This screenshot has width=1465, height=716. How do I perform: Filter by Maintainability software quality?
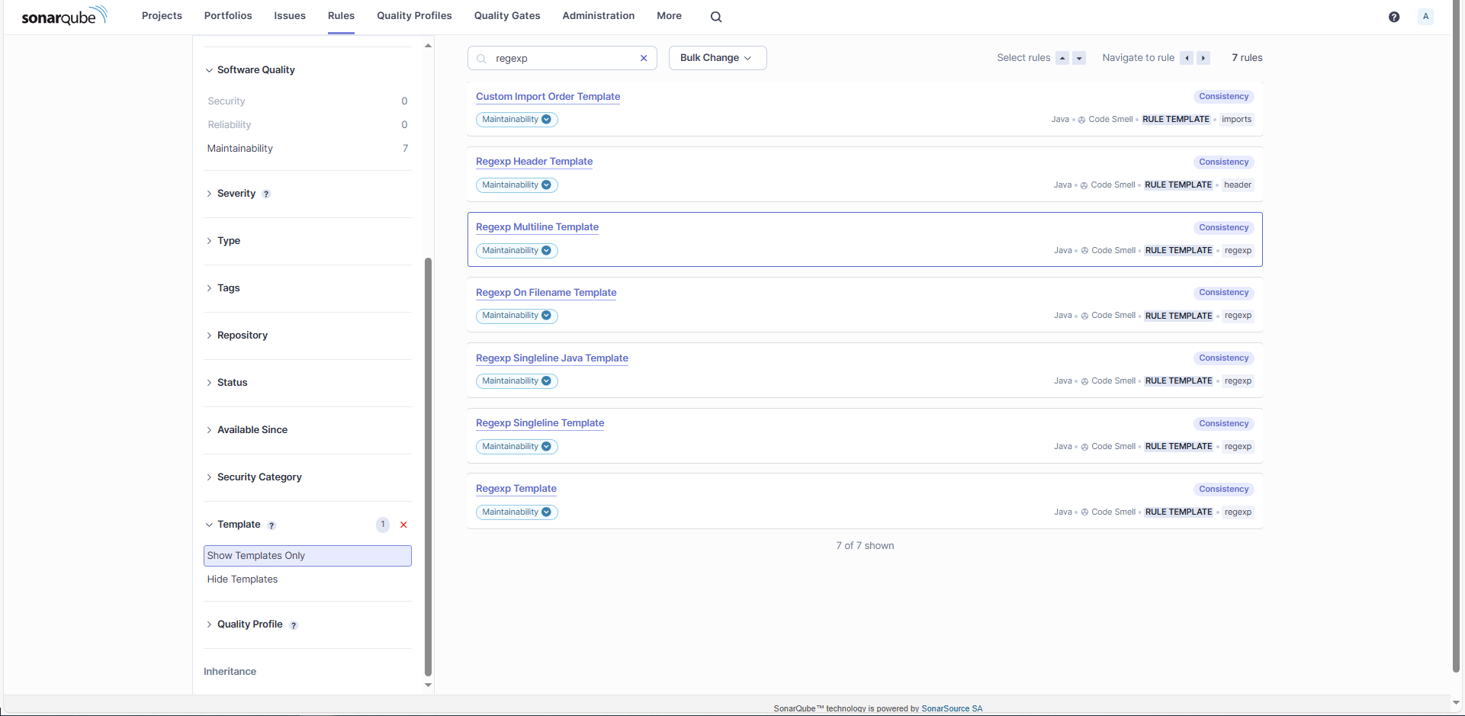point(307,149)
